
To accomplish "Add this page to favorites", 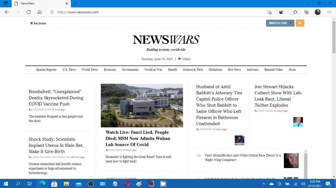I will tap(269, 12).
